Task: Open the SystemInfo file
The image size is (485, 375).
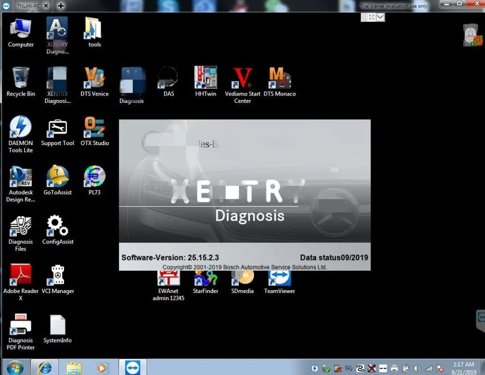Action: point(58,329)
